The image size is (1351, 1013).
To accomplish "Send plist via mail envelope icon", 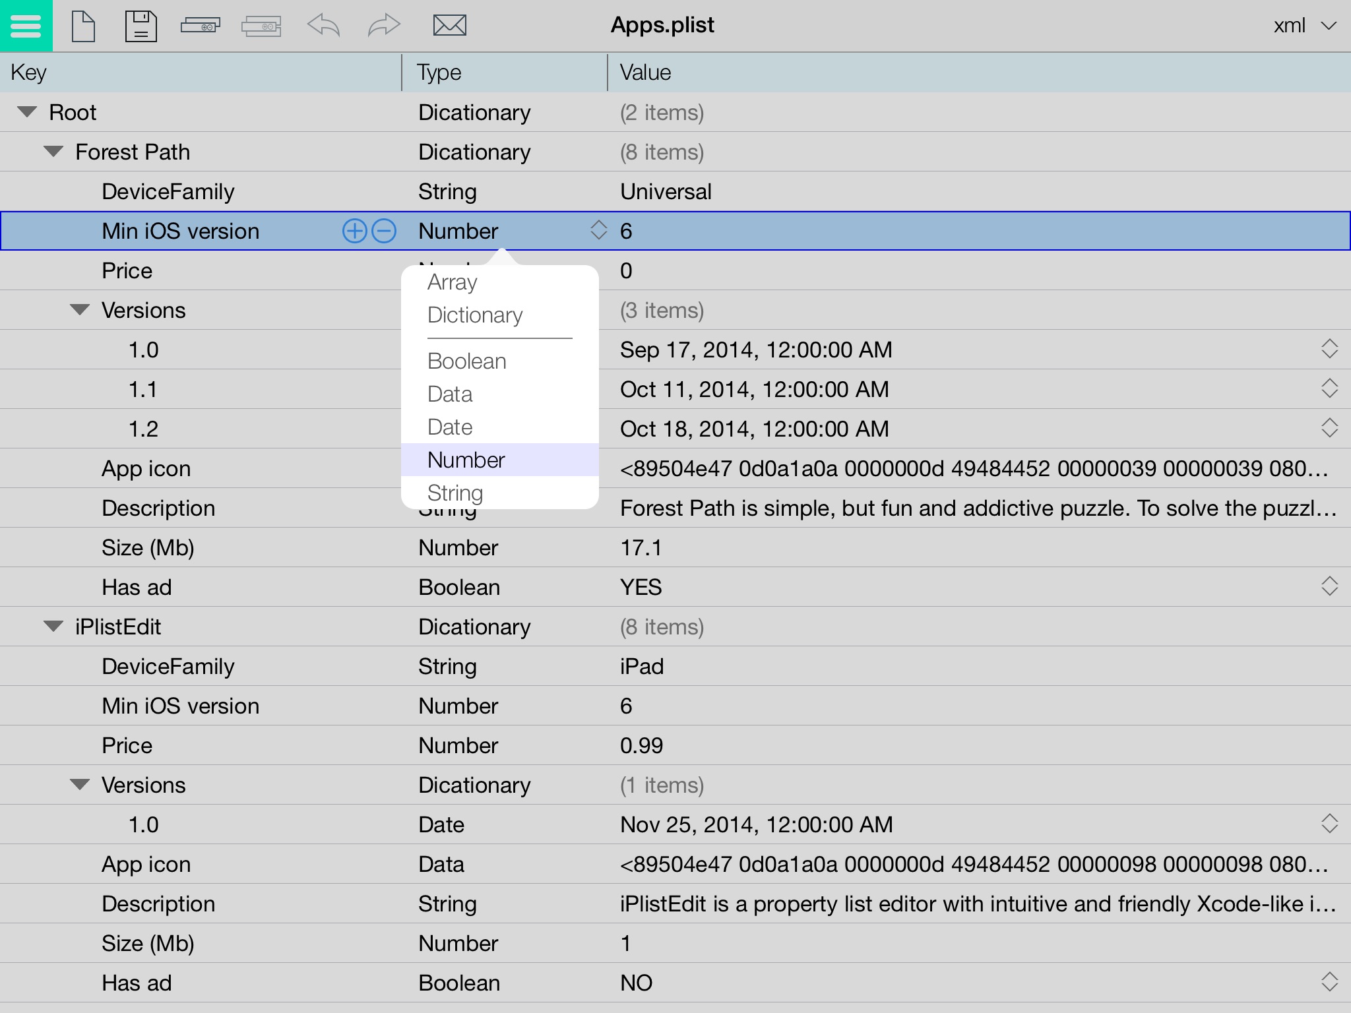I will click(449, 26).
